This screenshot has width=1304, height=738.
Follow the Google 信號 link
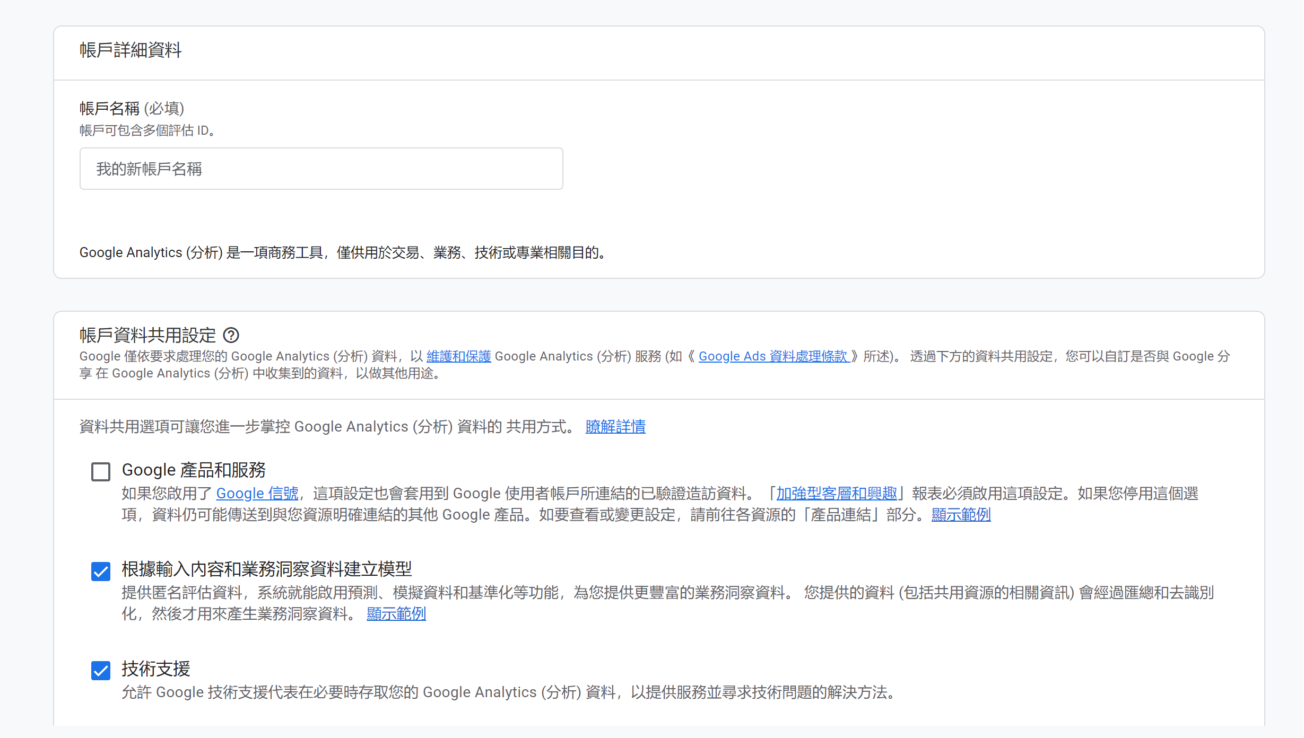click(257, 494)
